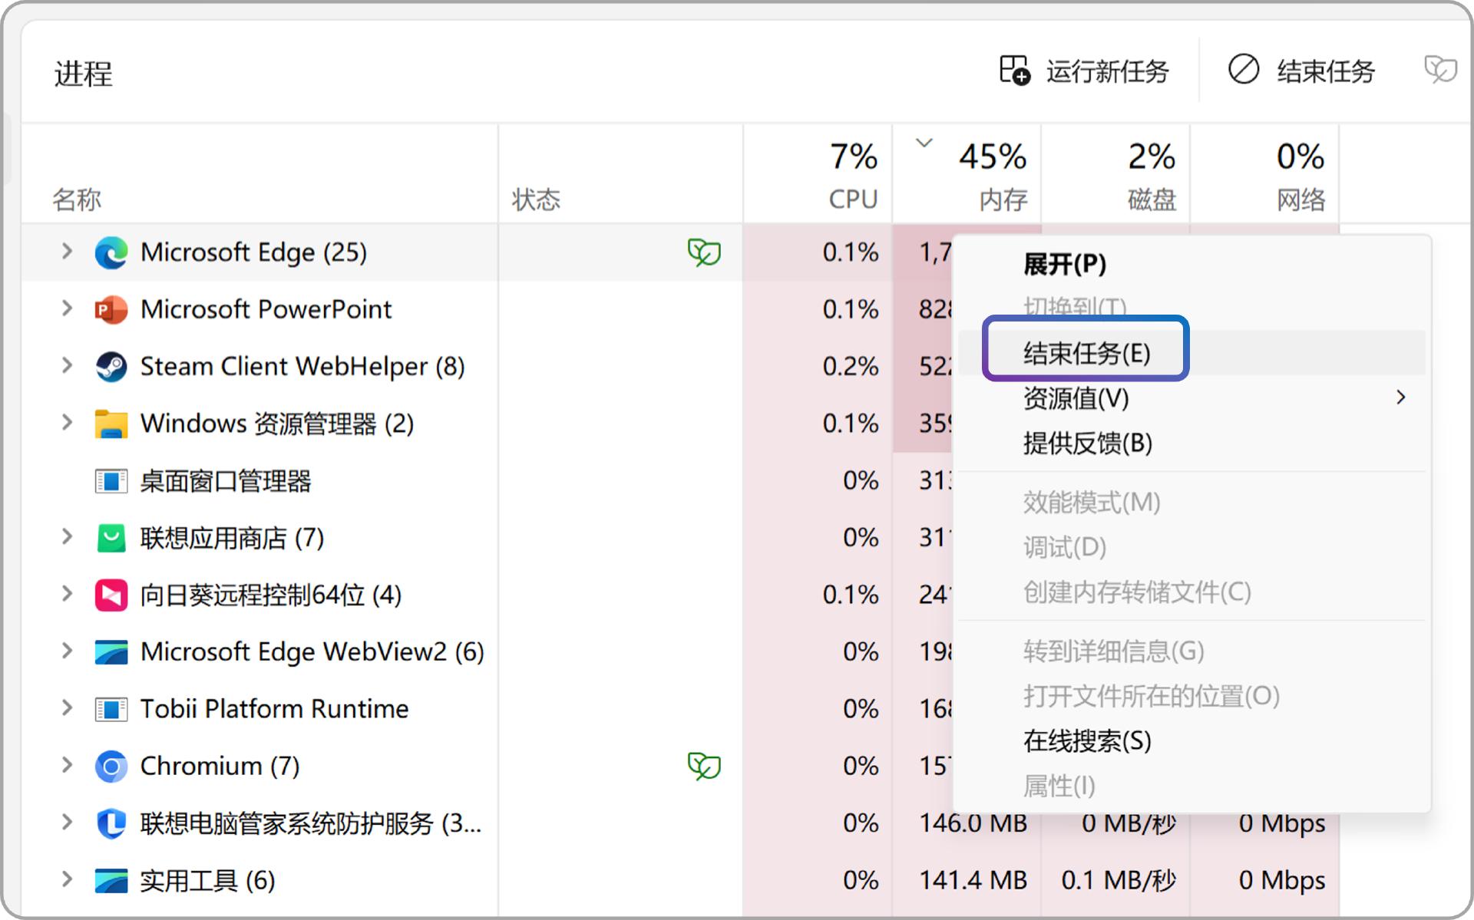This screenshot has width=1474, height=920.
Task: Click the sort arrow above 内存 column
Action: pos(924,143)
